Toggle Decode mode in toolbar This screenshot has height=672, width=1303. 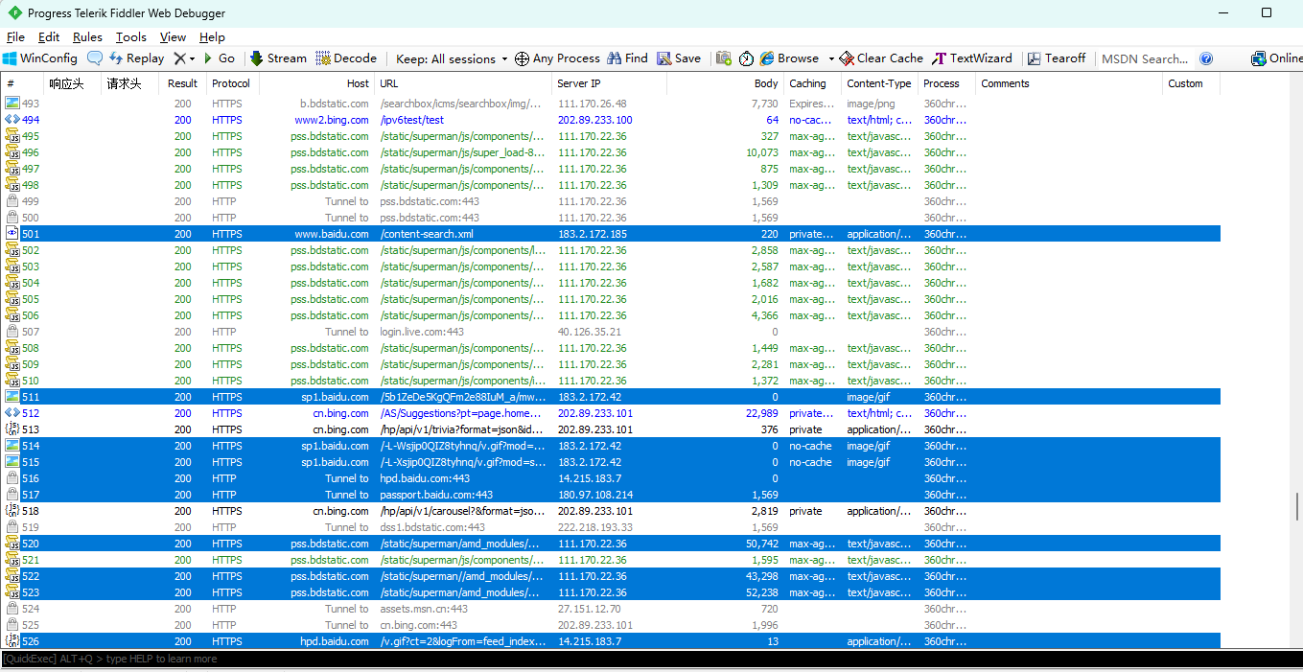click(346, 58)
